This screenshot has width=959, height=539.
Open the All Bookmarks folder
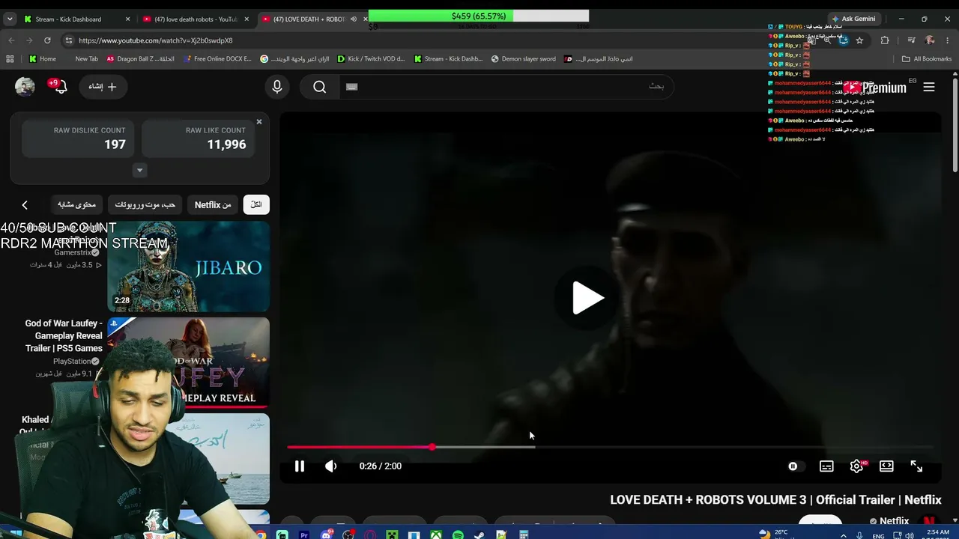click(927, 59)
